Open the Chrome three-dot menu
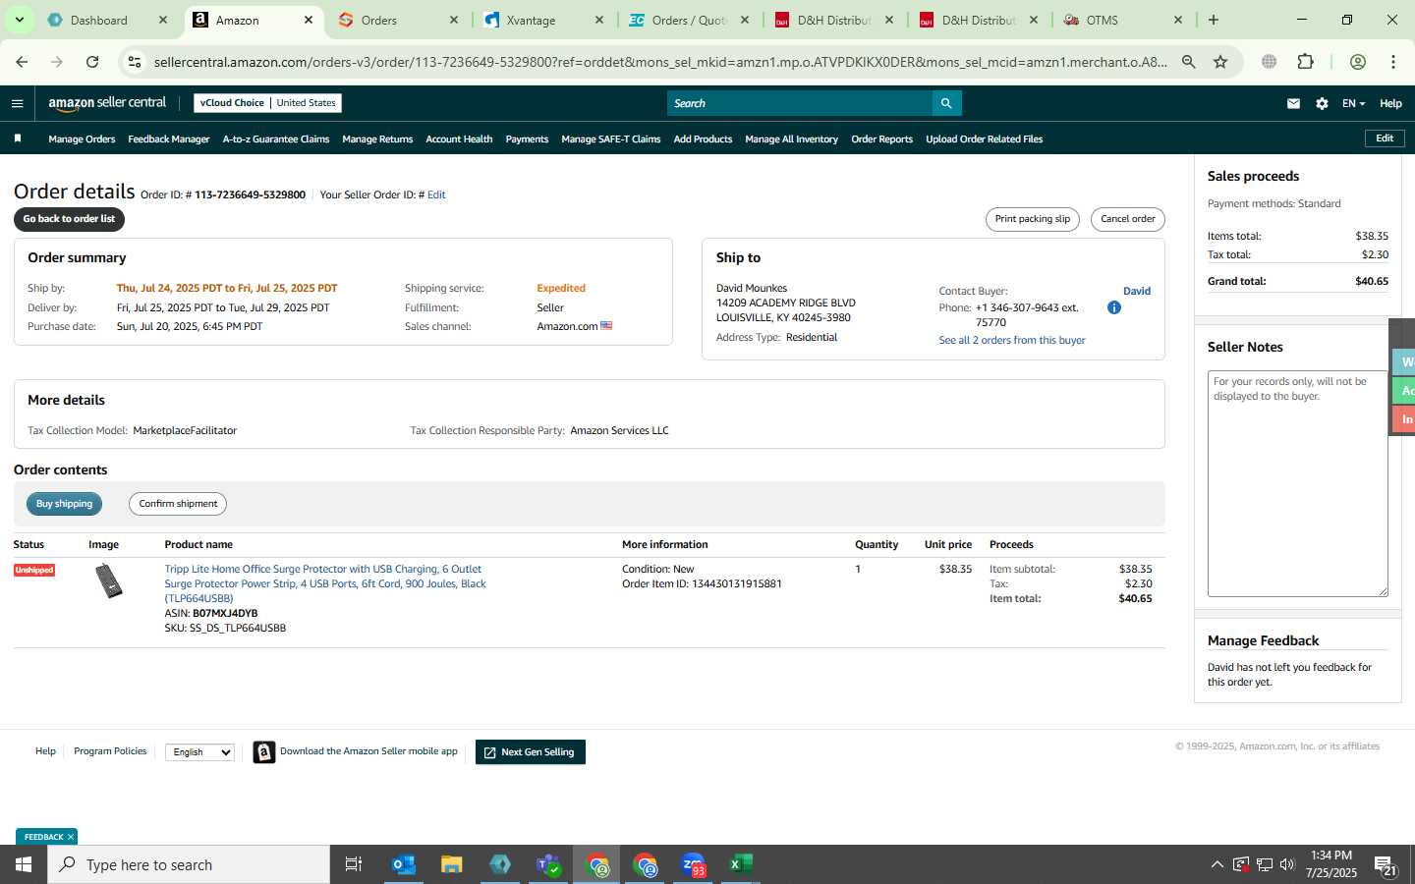 [1392, 62]
